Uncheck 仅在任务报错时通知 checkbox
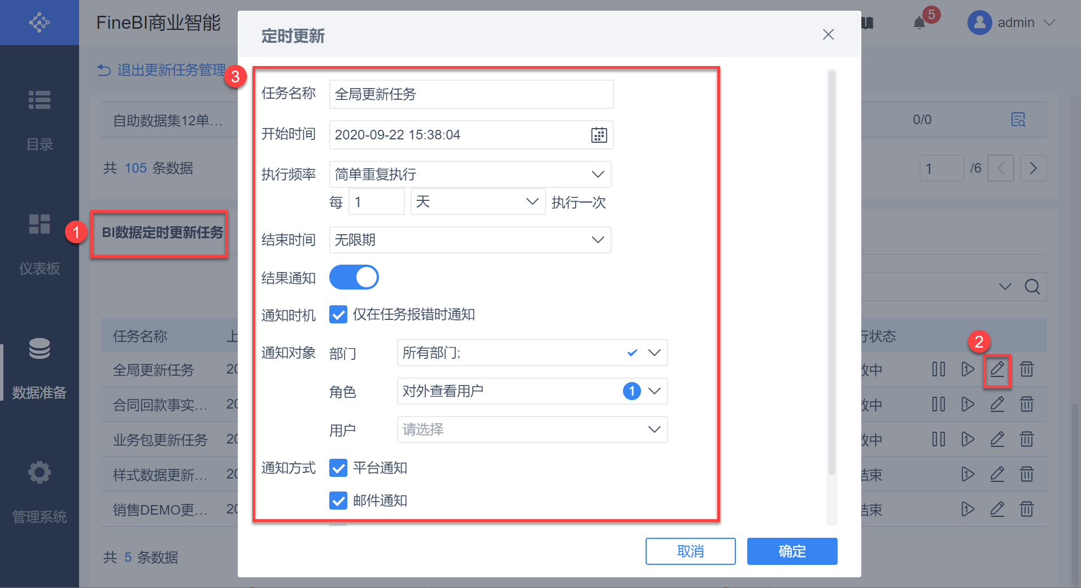 338,314
